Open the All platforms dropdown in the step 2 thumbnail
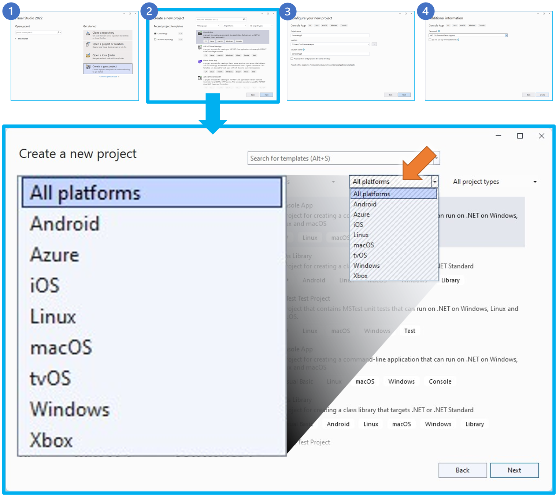The height and width of the screenshot is (495, 556). pos(234,26)
